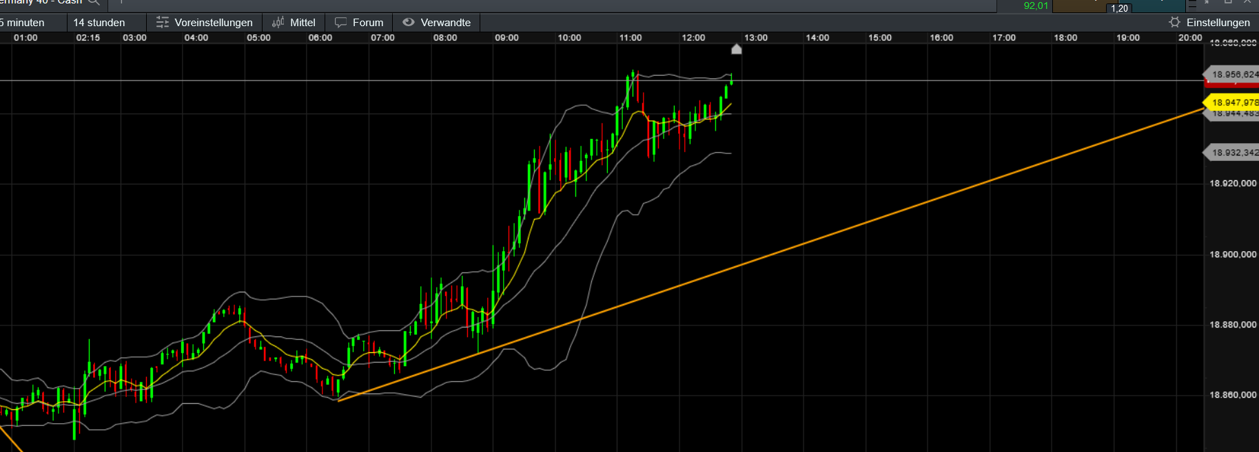Viewport: 1259px width, 452px height.
Task: Click the grey 18.956,624 price label
Action: click(1232, 74)
